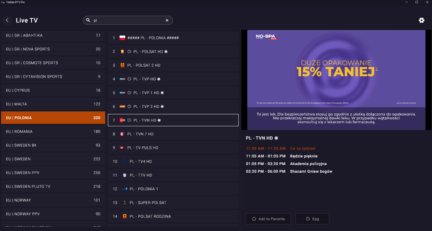432x231 pixels.
Task: Open the EU | MALTA channel group
Action: [53, 104]
